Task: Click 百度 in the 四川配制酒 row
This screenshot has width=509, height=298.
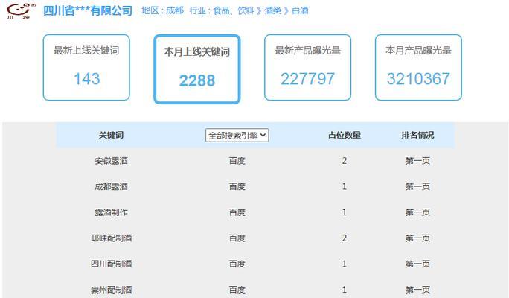Action: [237, 264]
